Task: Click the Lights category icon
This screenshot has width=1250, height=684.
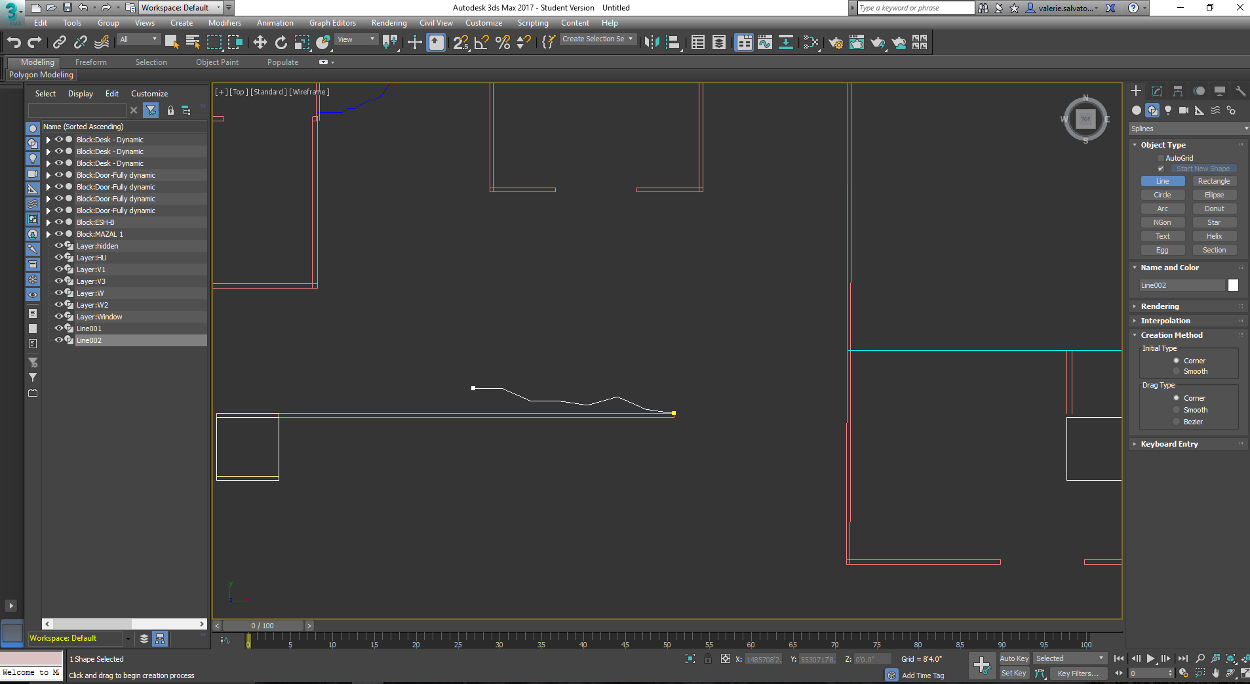Action: pyautogui.click(x=1168, y=110)
